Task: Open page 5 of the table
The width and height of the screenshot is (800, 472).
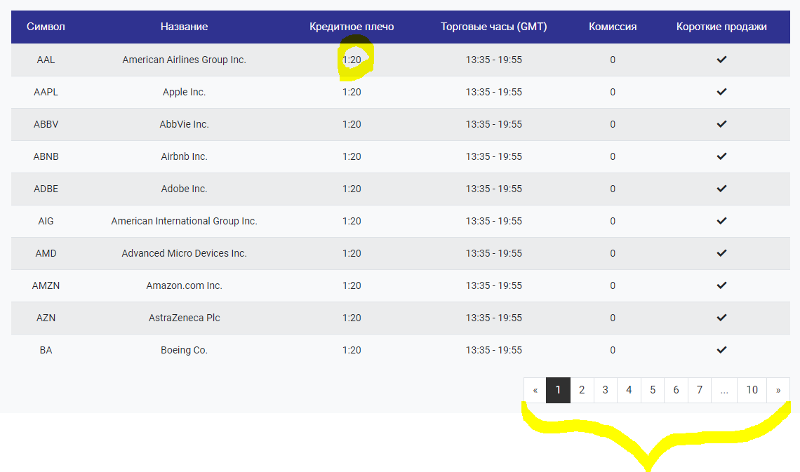Action: [653, 390]
